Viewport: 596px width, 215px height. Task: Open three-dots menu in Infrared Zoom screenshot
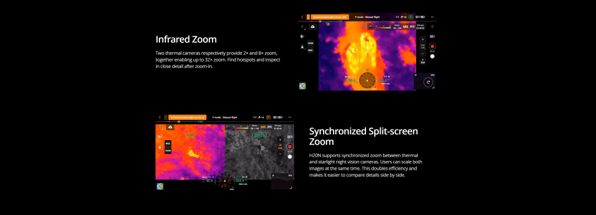coord(432,17)
